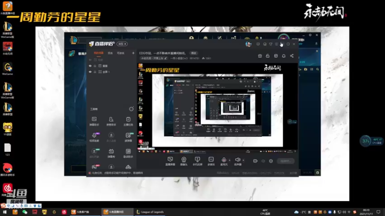Click the car-shaped tool icon in toolbox
Viewport: 385px width, 216px height.
(128, 167)
